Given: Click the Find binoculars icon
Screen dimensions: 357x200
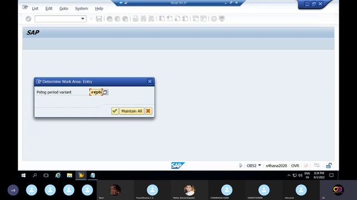Looking at the screenshot, I should 143,18.
